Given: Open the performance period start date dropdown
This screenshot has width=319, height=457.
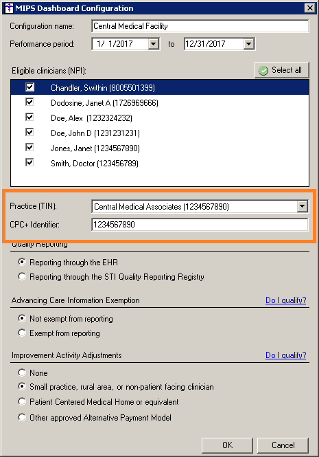Looking at the screenshot, I should point(153,44).
